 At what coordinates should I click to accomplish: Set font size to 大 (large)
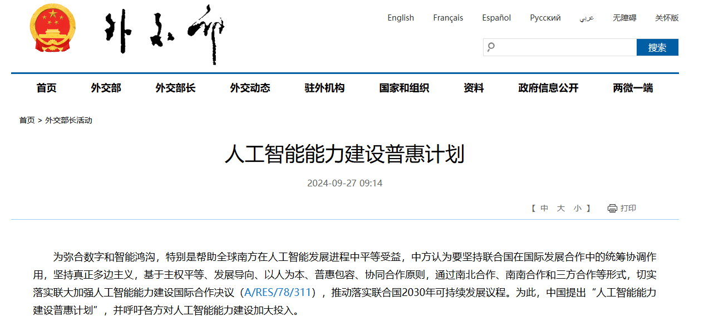coord(561,208)
